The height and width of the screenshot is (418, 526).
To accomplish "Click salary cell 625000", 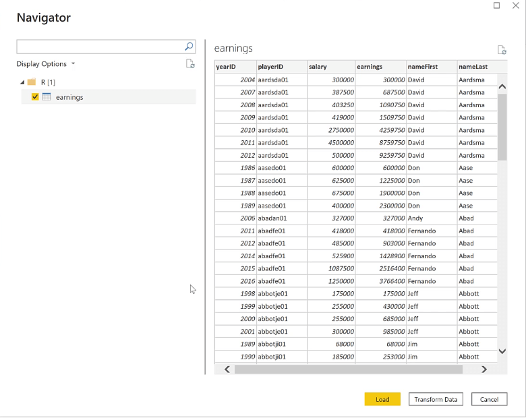I will pyautogui.click(x=331, y=181).
